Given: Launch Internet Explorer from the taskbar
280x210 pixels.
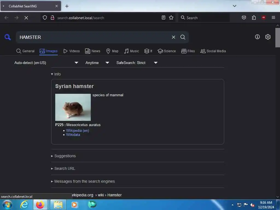Looking at the screenshot, I should click(24, 205).
